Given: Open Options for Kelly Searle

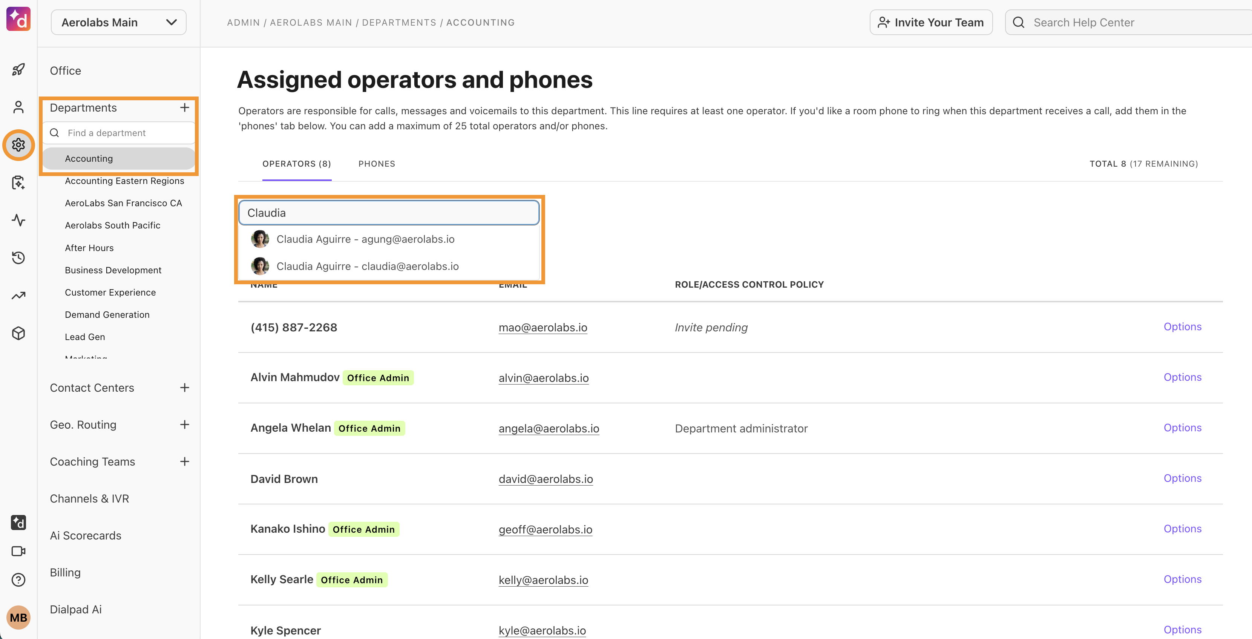Looking at the screenshot, I should pos(1182,579).
